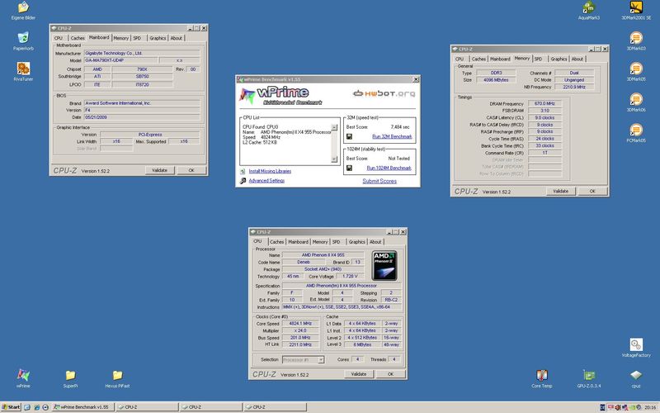Viewport: 660px width, 413px height.
Task: Click the CPU List scroll up arrow
Action: click(334, 127)
